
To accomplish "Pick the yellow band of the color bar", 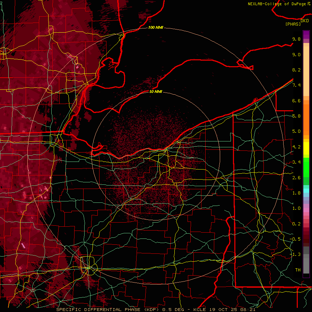I will pyautogui.click(x=306, y=148).
